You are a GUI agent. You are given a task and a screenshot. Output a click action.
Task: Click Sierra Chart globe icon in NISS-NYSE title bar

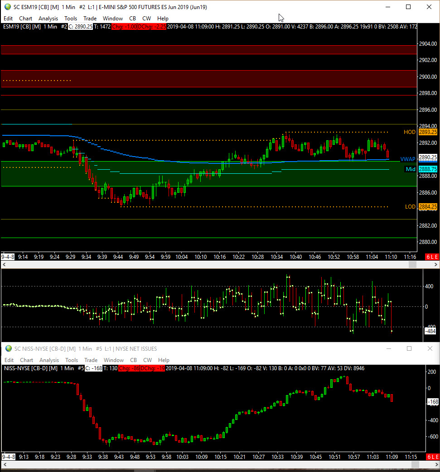click(9, 348)
